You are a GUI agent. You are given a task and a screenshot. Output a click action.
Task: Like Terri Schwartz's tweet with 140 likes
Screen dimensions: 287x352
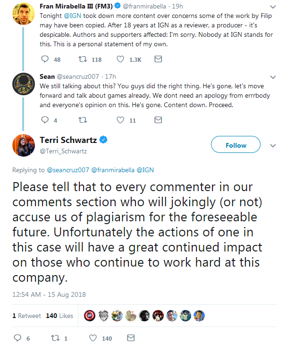coord(93,338)
